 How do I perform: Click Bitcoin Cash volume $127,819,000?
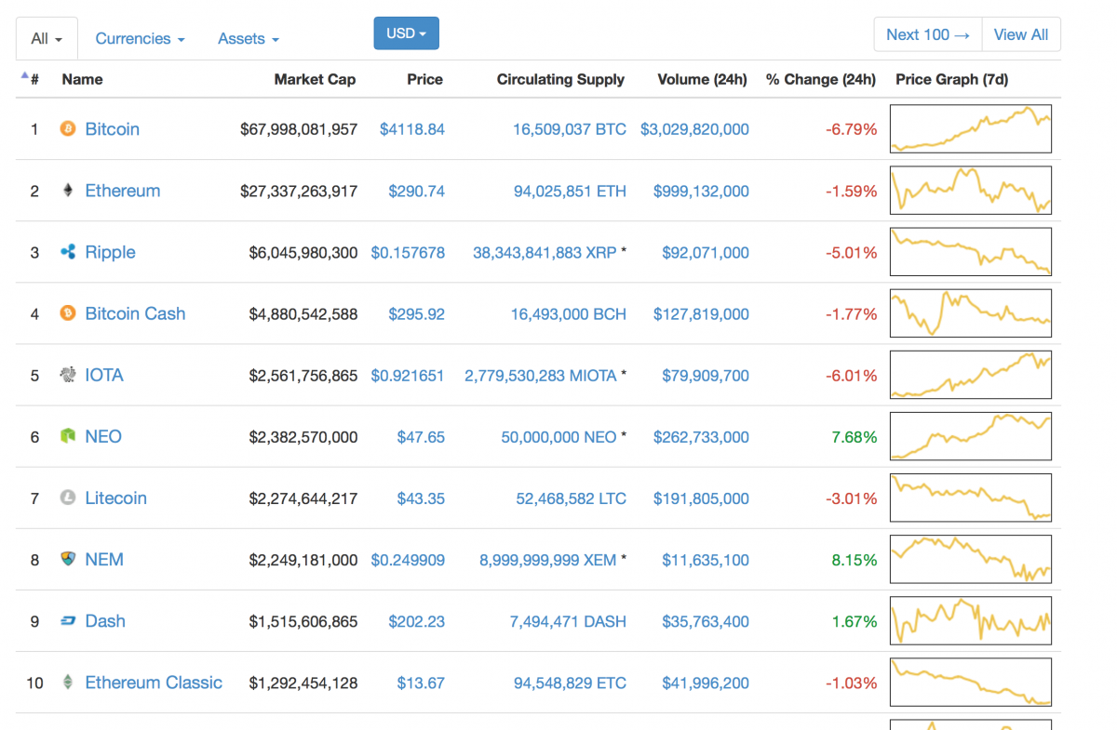[x=701, y=313]
